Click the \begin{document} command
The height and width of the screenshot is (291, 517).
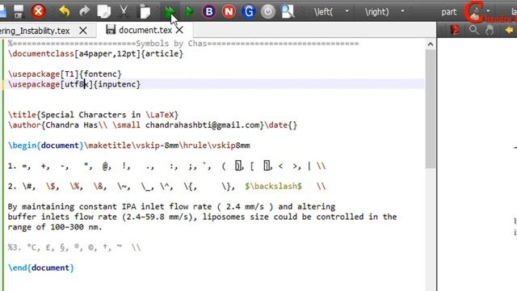(46, 145)
